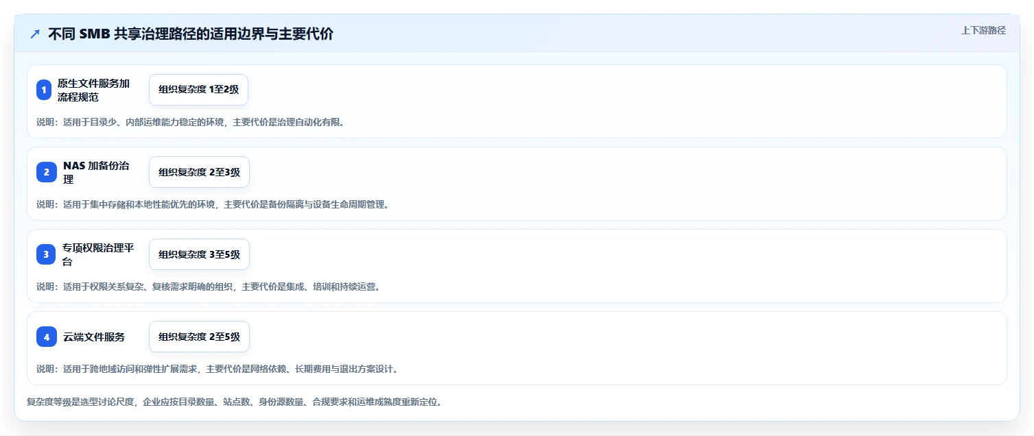This screenshot has height=436, width=1034.
Task: Click the 云端文件服务 heading
Action: click(94, 337)
